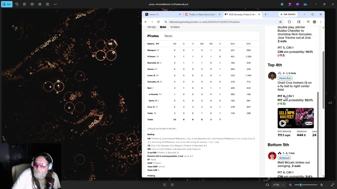Image resolution: width=337 pixels, height=189 pixels.
Task: Click the Ask Gemini button
Action: click(288, 14)
